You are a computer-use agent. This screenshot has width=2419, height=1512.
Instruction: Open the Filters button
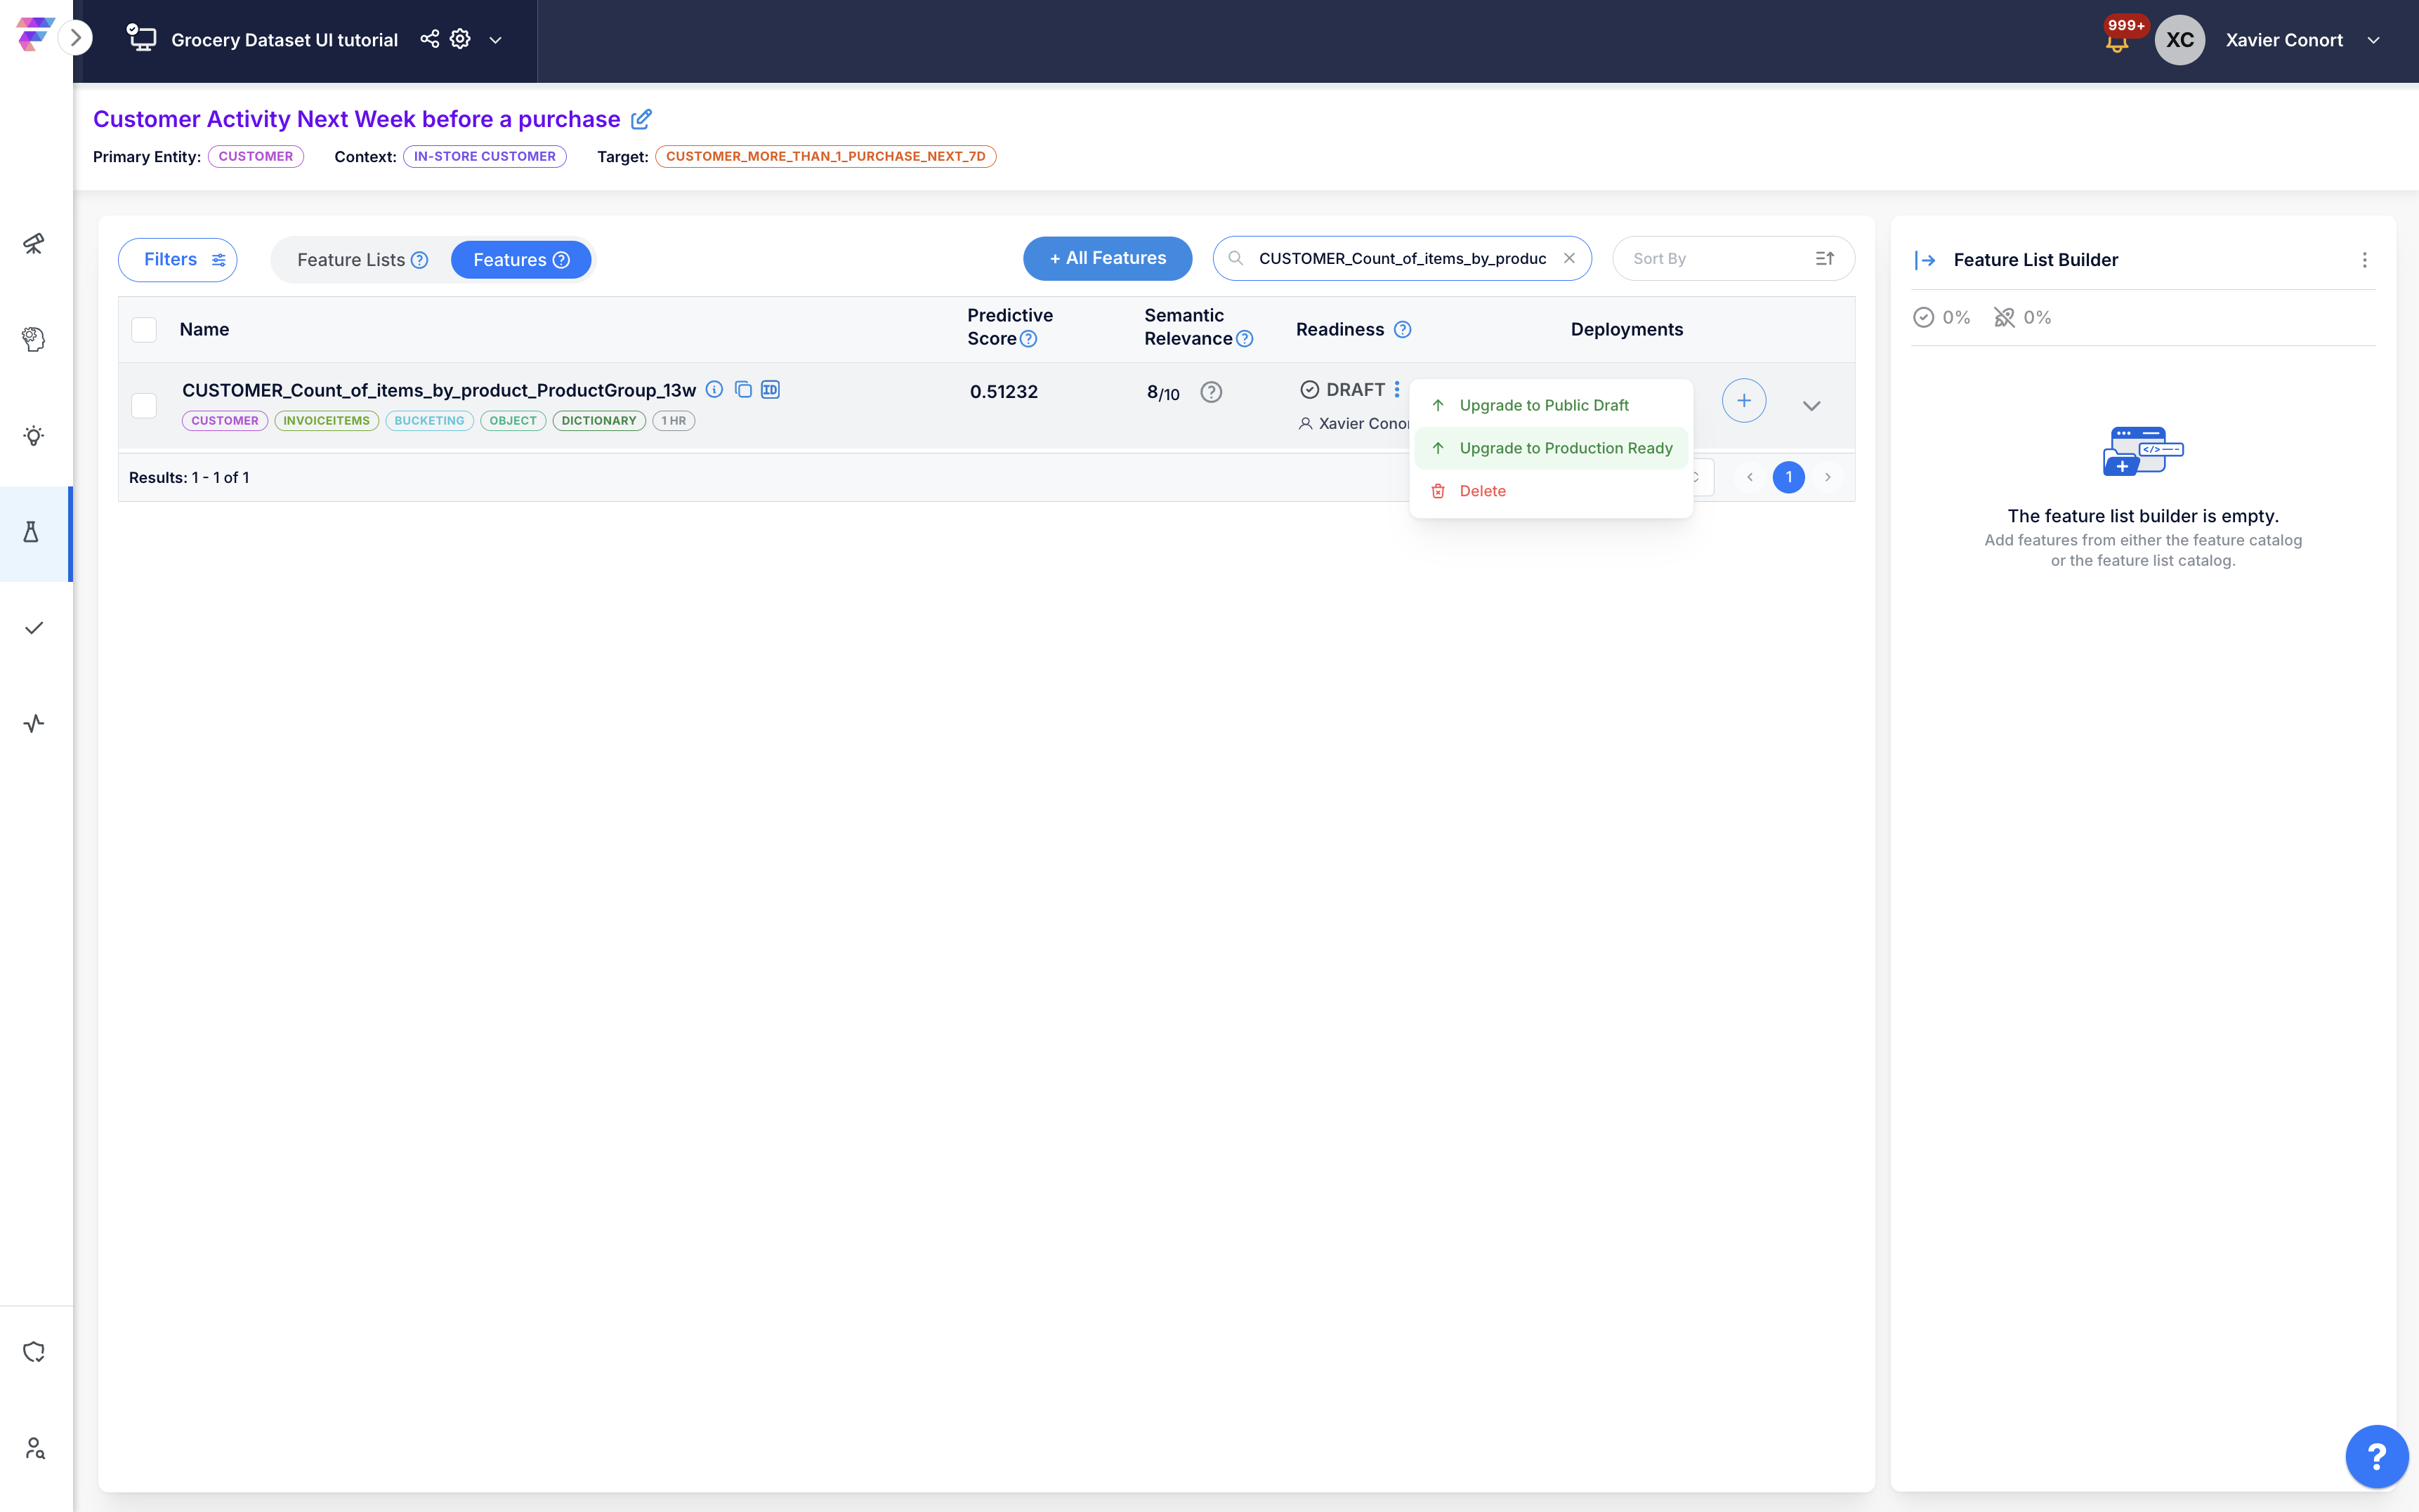click(x=178, y=260)
